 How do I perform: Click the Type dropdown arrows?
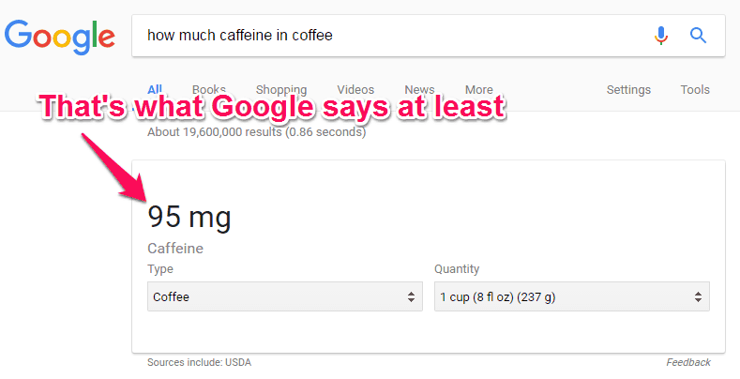[411, 296]
